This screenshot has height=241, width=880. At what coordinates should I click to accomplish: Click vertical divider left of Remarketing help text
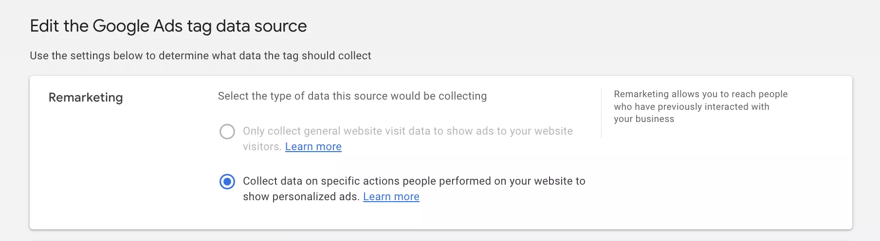[x=602, y=113]
